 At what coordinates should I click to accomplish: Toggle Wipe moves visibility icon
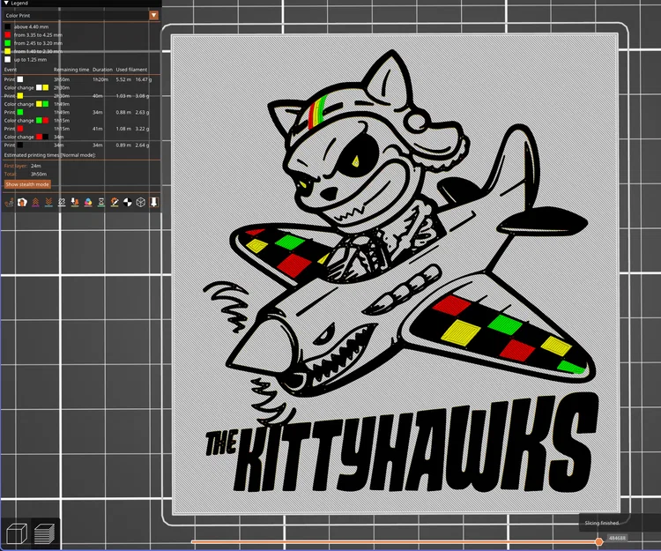(22, 203)
